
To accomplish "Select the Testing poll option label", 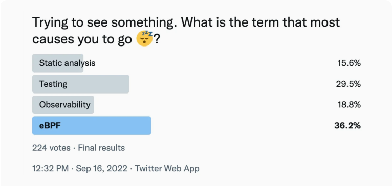I will [53, 84].
